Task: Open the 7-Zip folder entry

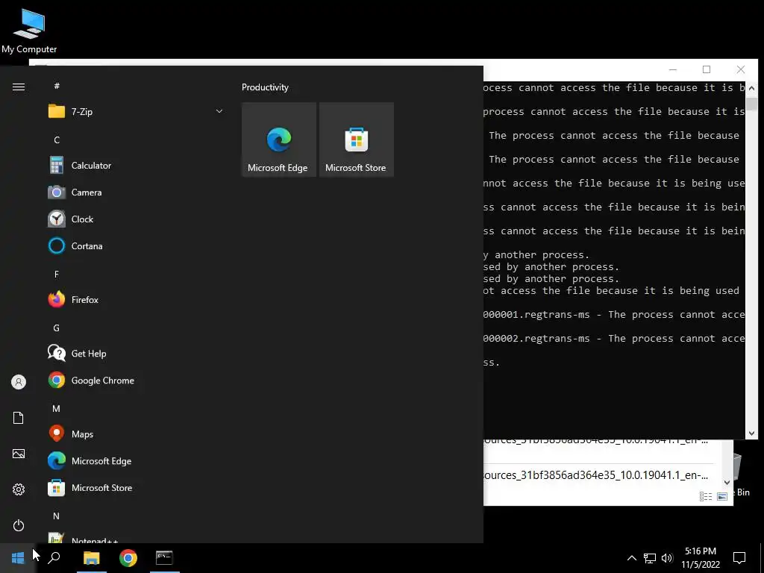Action: 137,112
